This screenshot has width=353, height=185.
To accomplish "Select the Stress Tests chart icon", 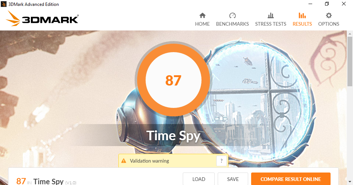I will pyautogui.click(x=271, y=15).
